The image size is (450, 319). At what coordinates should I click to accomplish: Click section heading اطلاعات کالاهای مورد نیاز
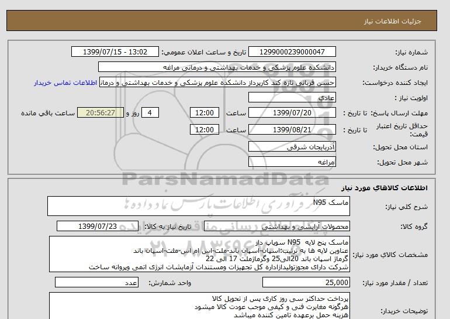click(385, 188)
